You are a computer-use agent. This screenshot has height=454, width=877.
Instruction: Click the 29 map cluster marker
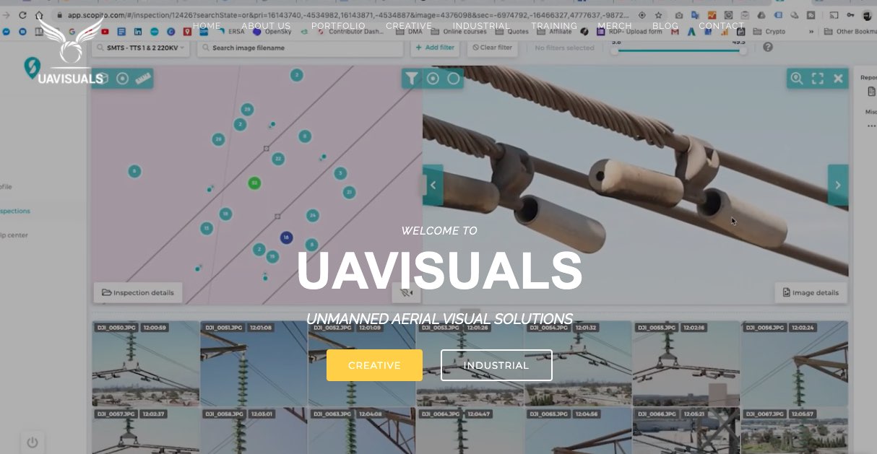pyautogui.click(x=247, y=110)
